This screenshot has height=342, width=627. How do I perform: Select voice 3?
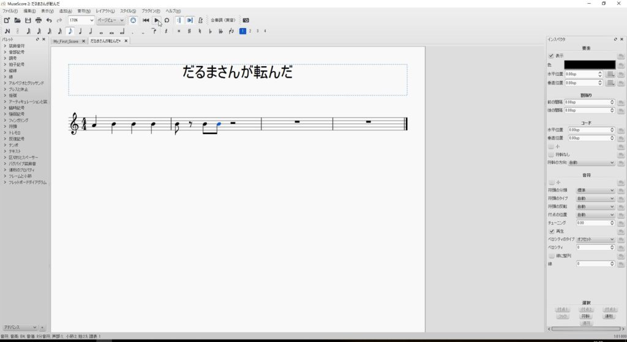tap(258, 31)
